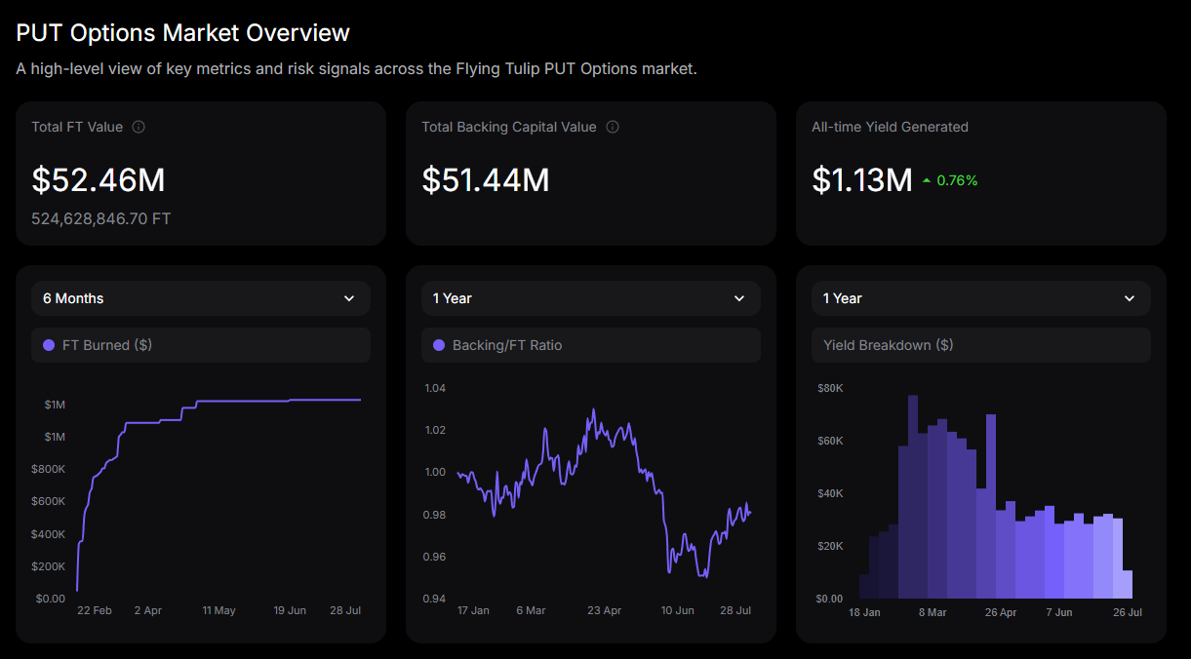The image size is (1191, 659).
Task: Click purple dot beside FT Burned ($)
Action: (x=49, y=345)
